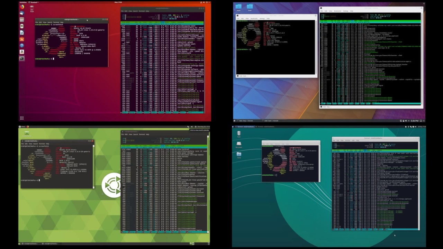Open Bookmarks menu in the KDE screenfetch Konsole
The image size is (443, 249).
(x=254, y=18)
